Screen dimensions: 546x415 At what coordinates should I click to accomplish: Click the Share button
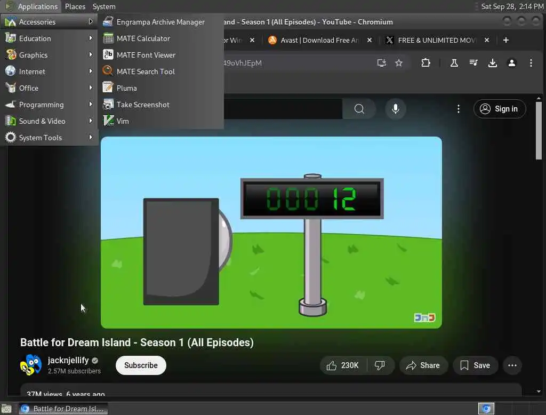(423, 365)
